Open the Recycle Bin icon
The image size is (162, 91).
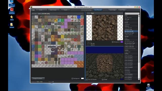pyautogui.click(x=148, y=86)
